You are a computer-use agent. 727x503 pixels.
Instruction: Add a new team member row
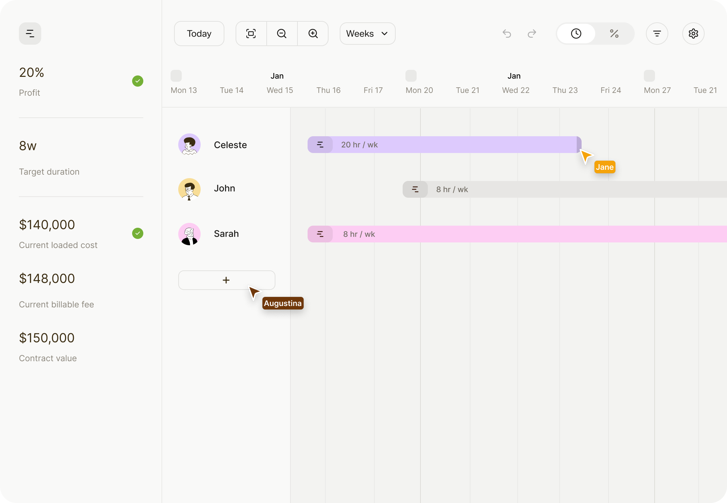226,280
